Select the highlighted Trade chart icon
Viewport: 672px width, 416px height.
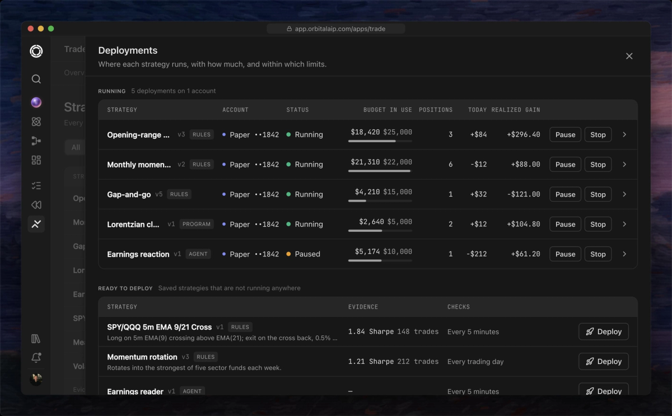pyautogui.click(x=36, y=224)
